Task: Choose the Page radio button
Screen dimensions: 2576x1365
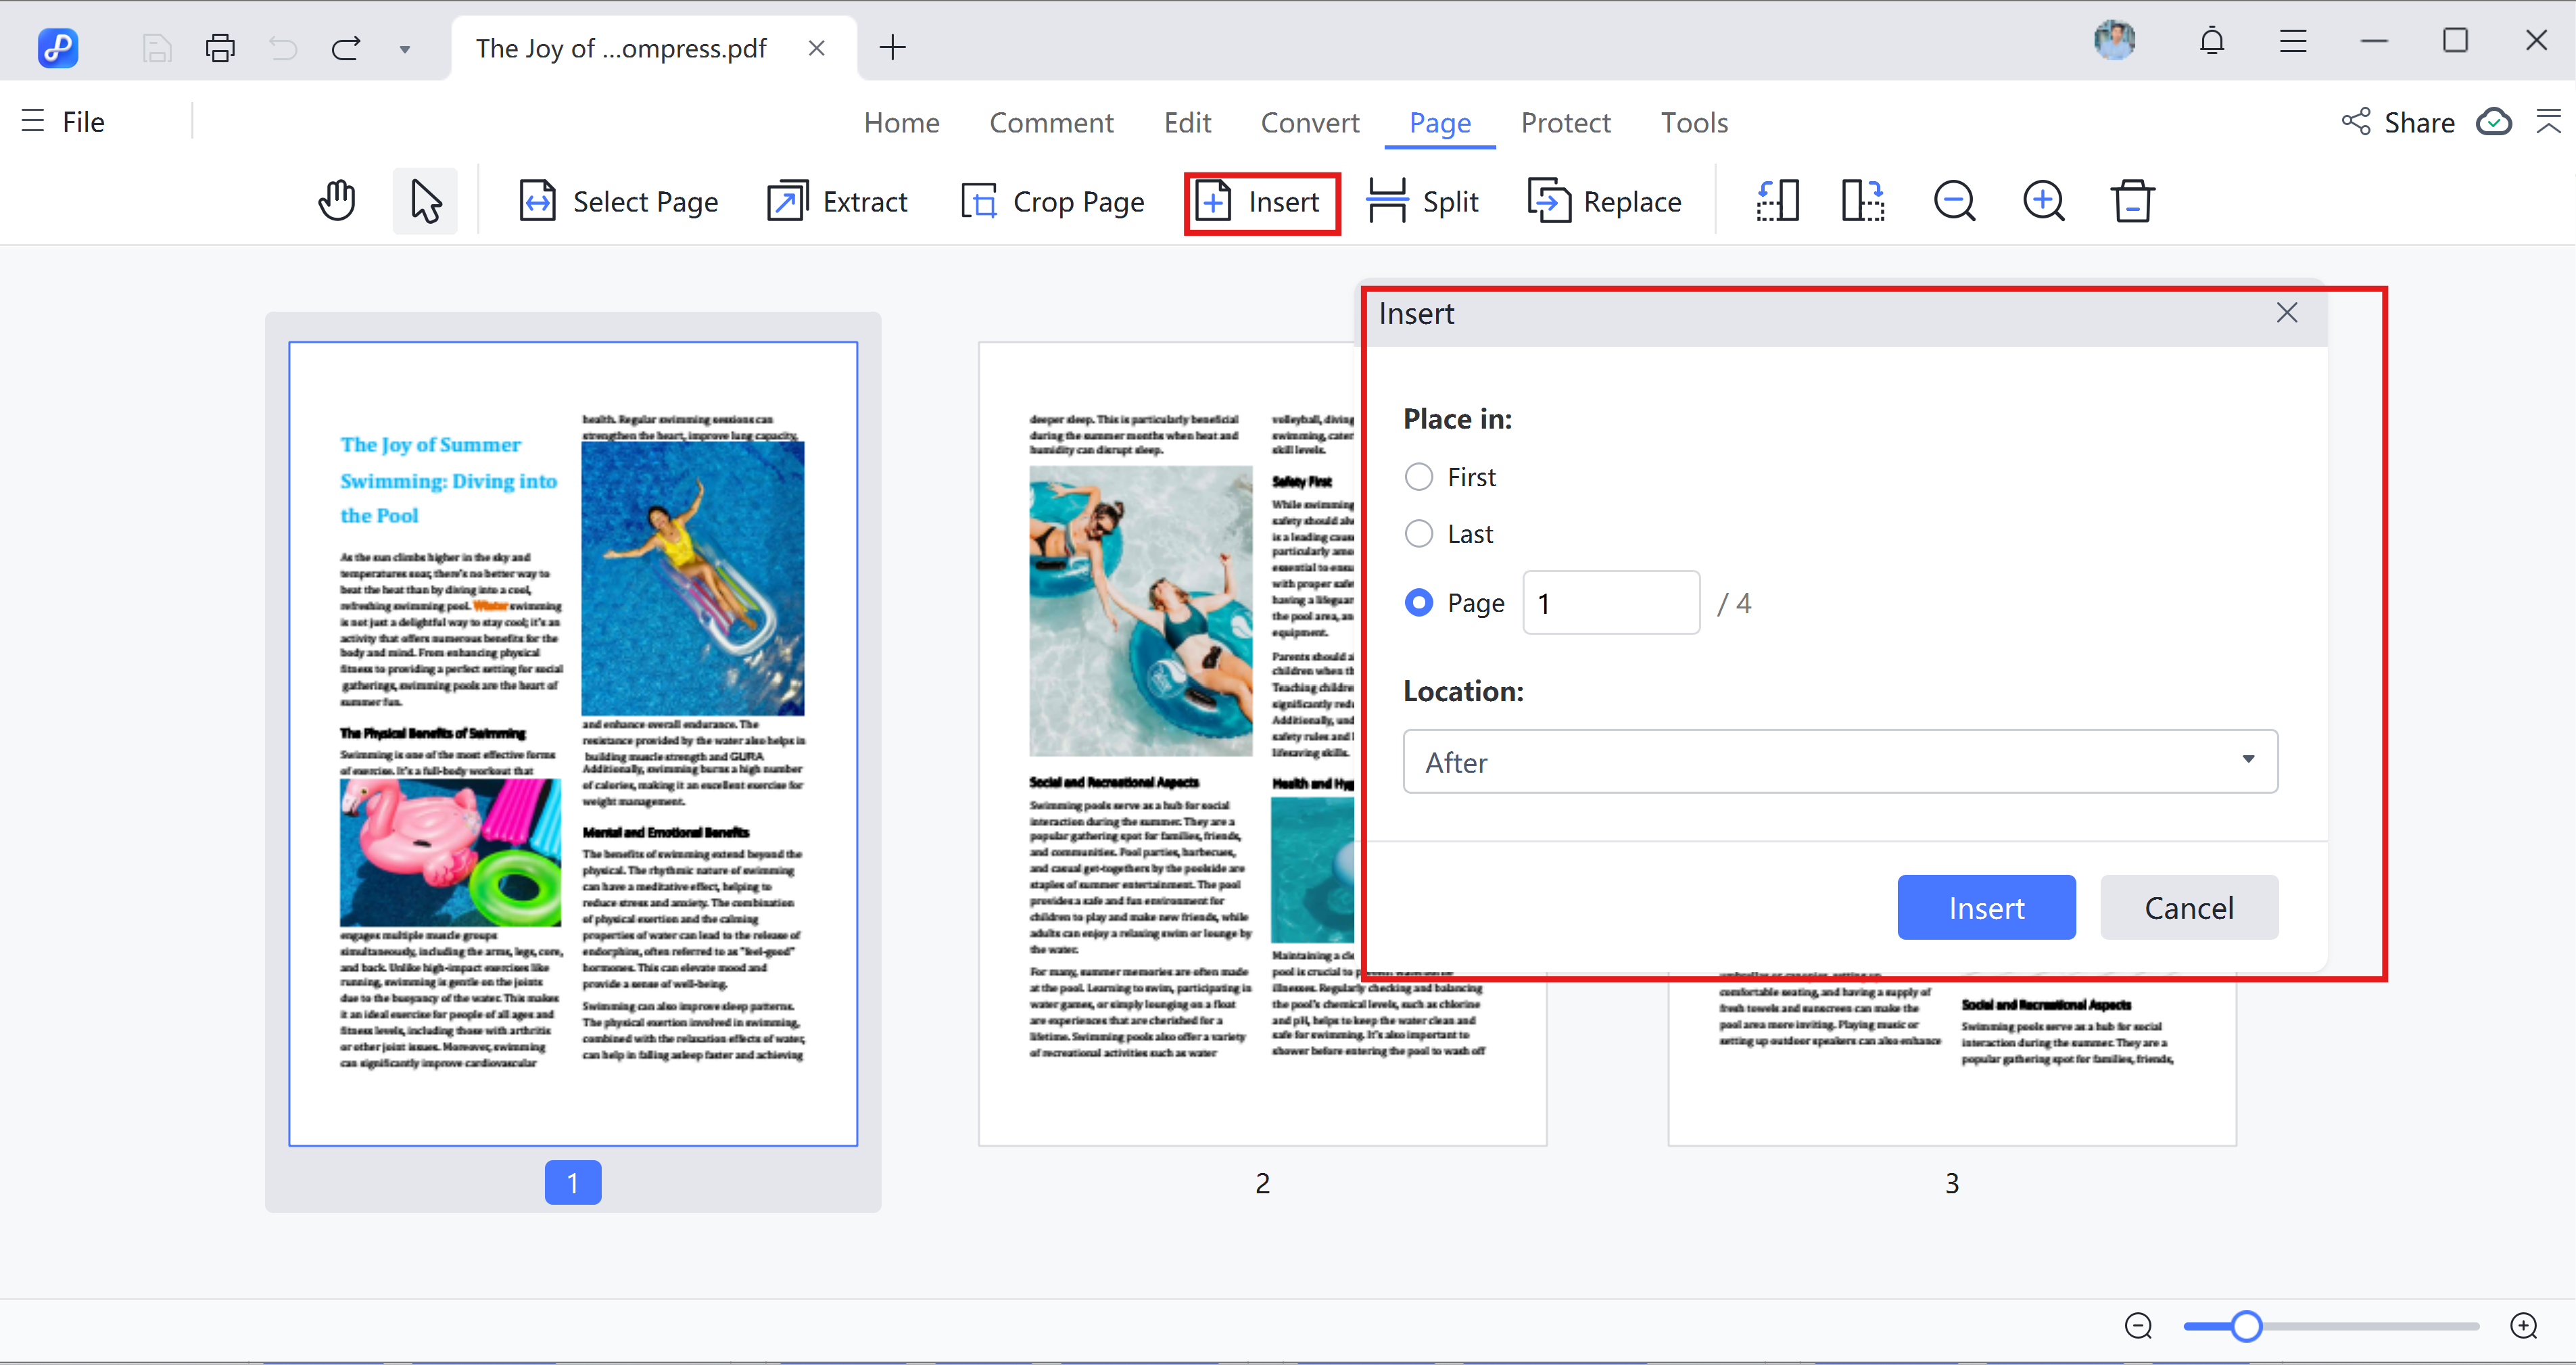Action: point(1418,603)
